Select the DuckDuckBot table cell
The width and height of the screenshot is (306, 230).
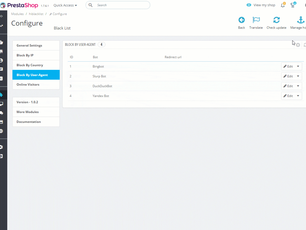[x=102, y=86]
